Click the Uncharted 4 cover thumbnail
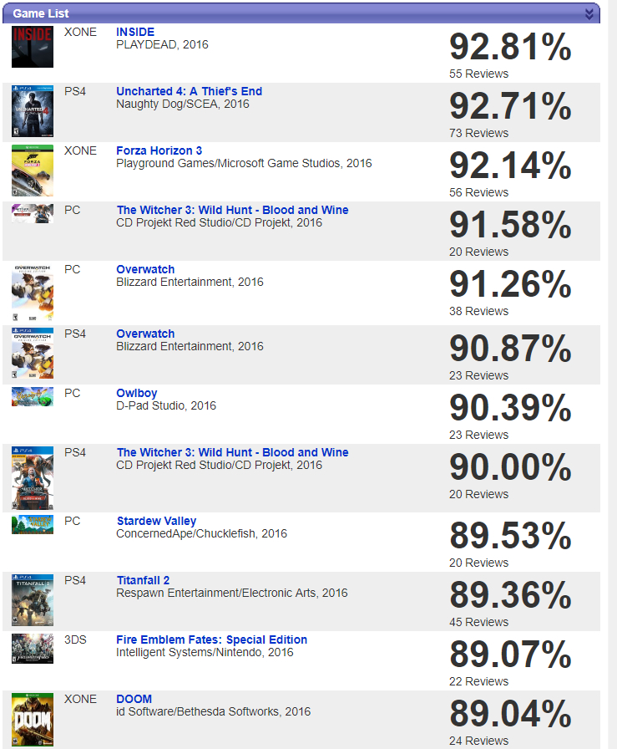Viewport: 617px width, 749px height. pyautogui.click(x=33, y=111)
